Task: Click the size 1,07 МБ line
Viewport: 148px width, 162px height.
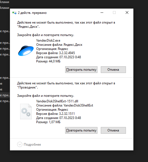Action: point(48,122)
